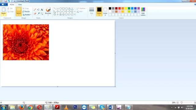This screenshot has height=110, width=196.
Task: Click the orange flower image on canvas
Action: [x=26, y=42]
